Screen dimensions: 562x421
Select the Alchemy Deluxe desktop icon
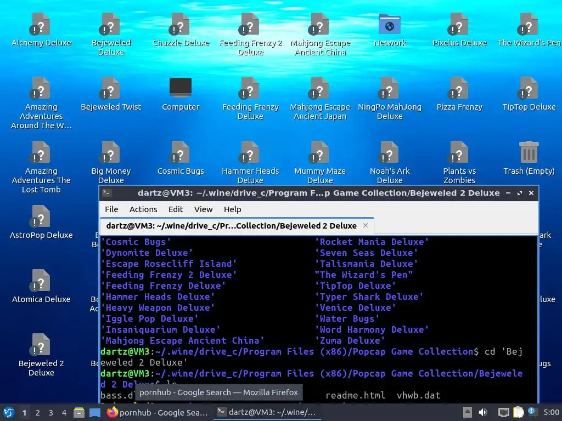coord(41,31)
